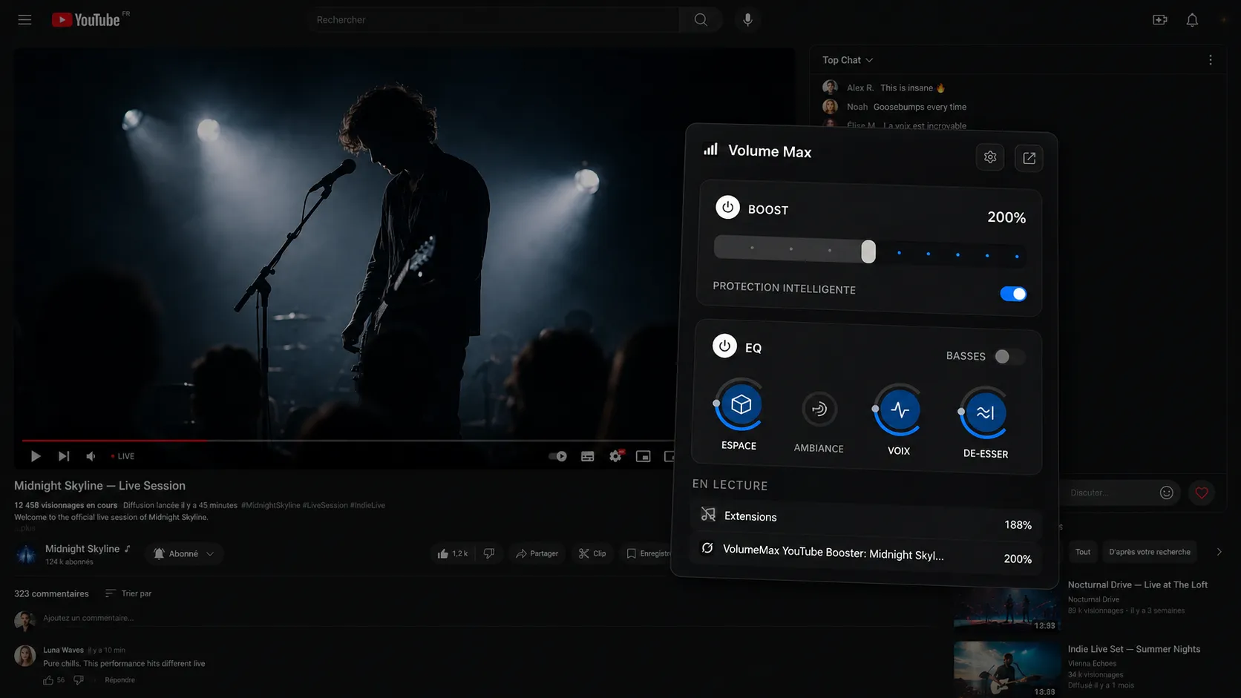
Task: Click Ajoutez un commentaire field
Action: 88,618
